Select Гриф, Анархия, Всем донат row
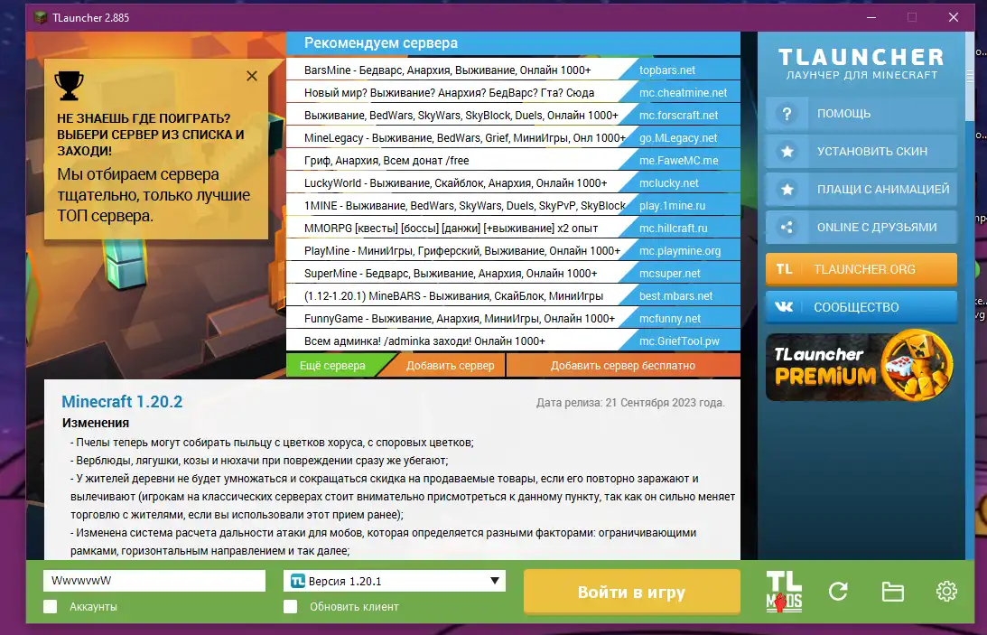This screenshot has height=635, width=987. [386, 161]
